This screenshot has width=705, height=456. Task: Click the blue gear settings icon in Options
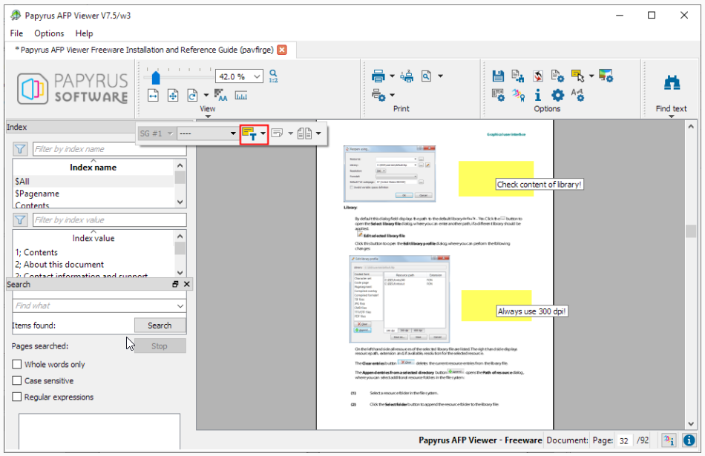(557, 95)
